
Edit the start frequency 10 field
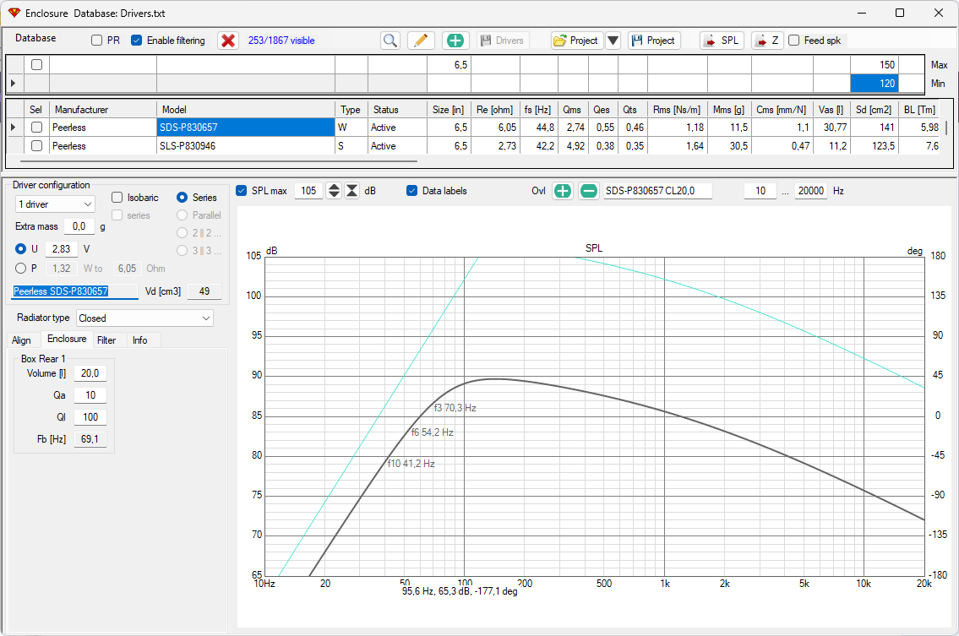pos(760,191)
